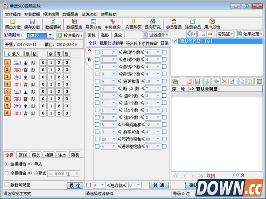Expand the 过滤操作 dropdown
This screenshot has width=266, height=199.
point(156,35)
